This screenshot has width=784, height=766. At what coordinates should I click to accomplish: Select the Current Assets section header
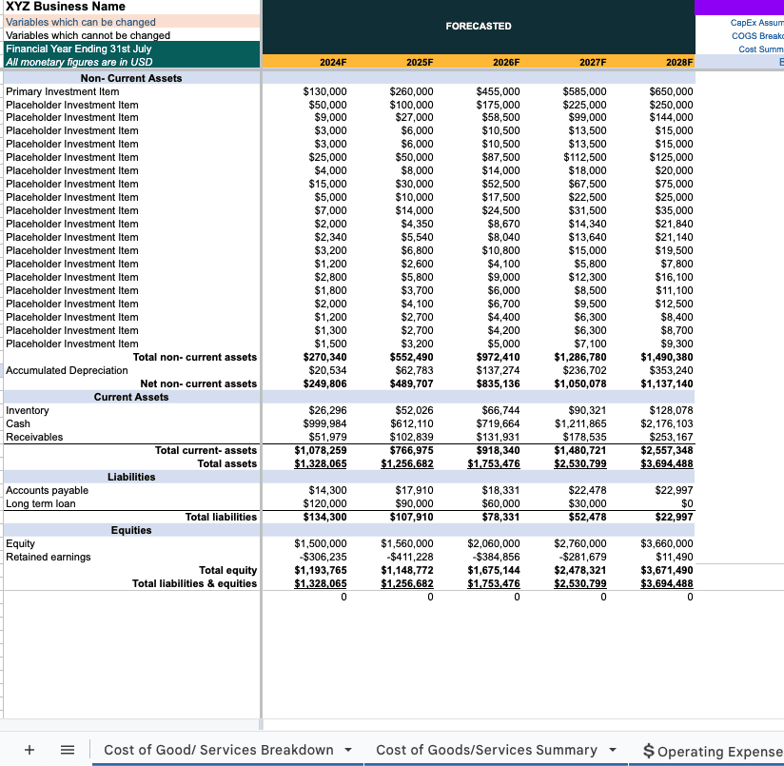132,397
